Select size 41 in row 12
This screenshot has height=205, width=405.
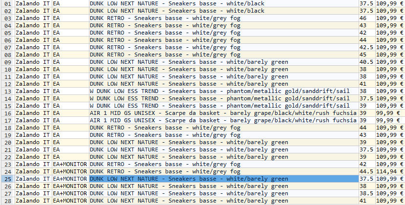(x=367, y=84)
